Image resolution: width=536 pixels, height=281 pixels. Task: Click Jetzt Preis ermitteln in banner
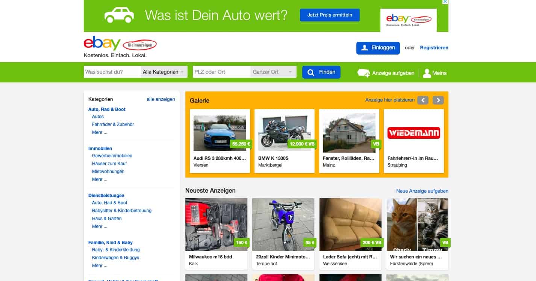[x=330, y=15]
